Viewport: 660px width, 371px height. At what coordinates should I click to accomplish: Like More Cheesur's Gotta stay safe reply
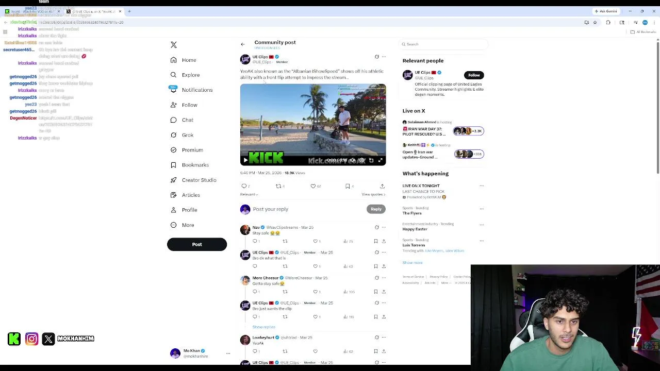(316, 292)
